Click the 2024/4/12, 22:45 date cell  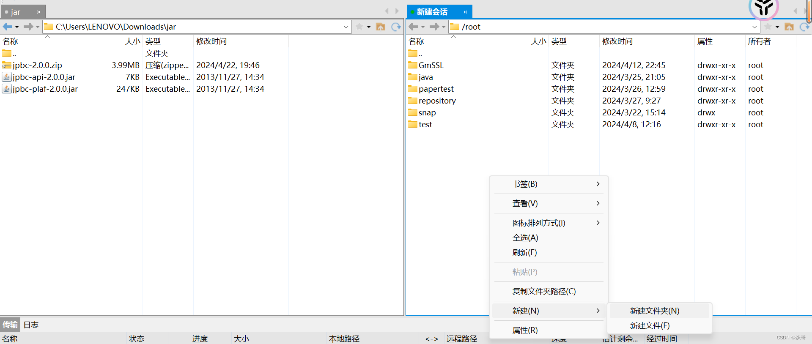(x=634, y=65)
